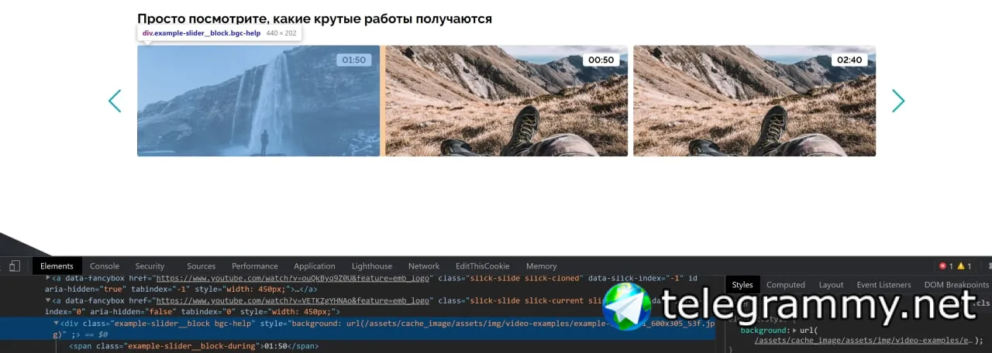The height and width of the screenshot is (353, 992).
Task: Open the /assets/cache_image link in Styles
Action: (864, 340)
